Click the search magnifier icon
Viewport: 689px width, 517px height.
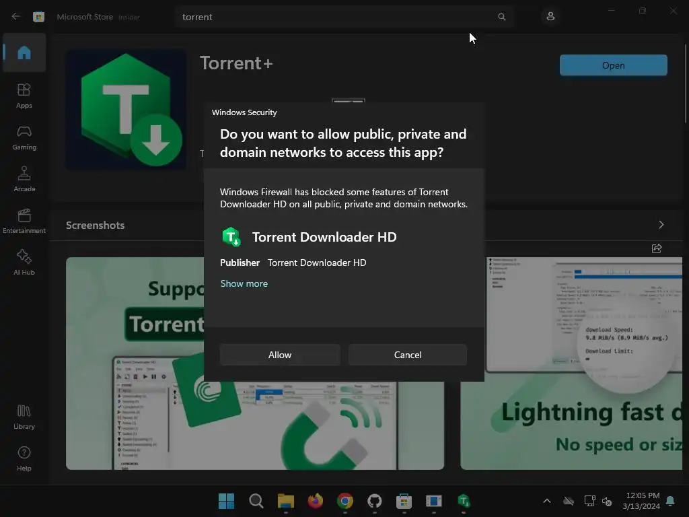pos(502,17)
